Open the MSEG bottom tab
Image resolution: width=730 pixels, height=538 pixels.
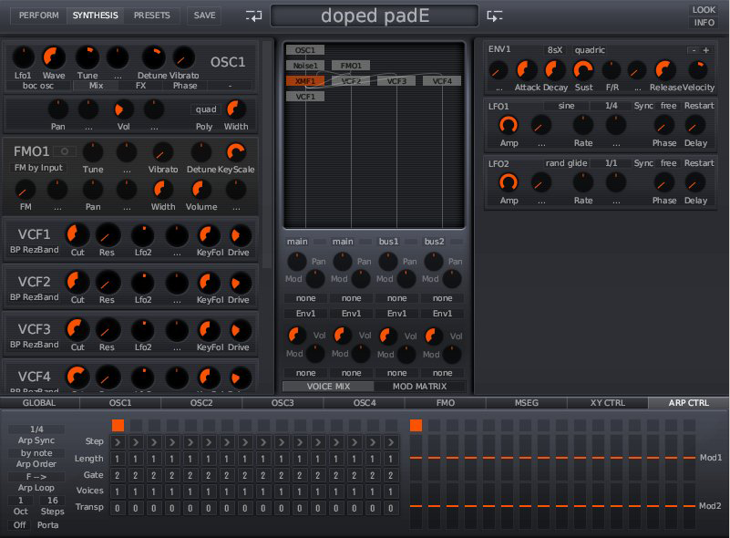click(x=526, y=403)
